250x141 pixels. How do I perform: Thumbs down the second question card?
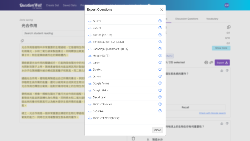[x=227, y=124]
